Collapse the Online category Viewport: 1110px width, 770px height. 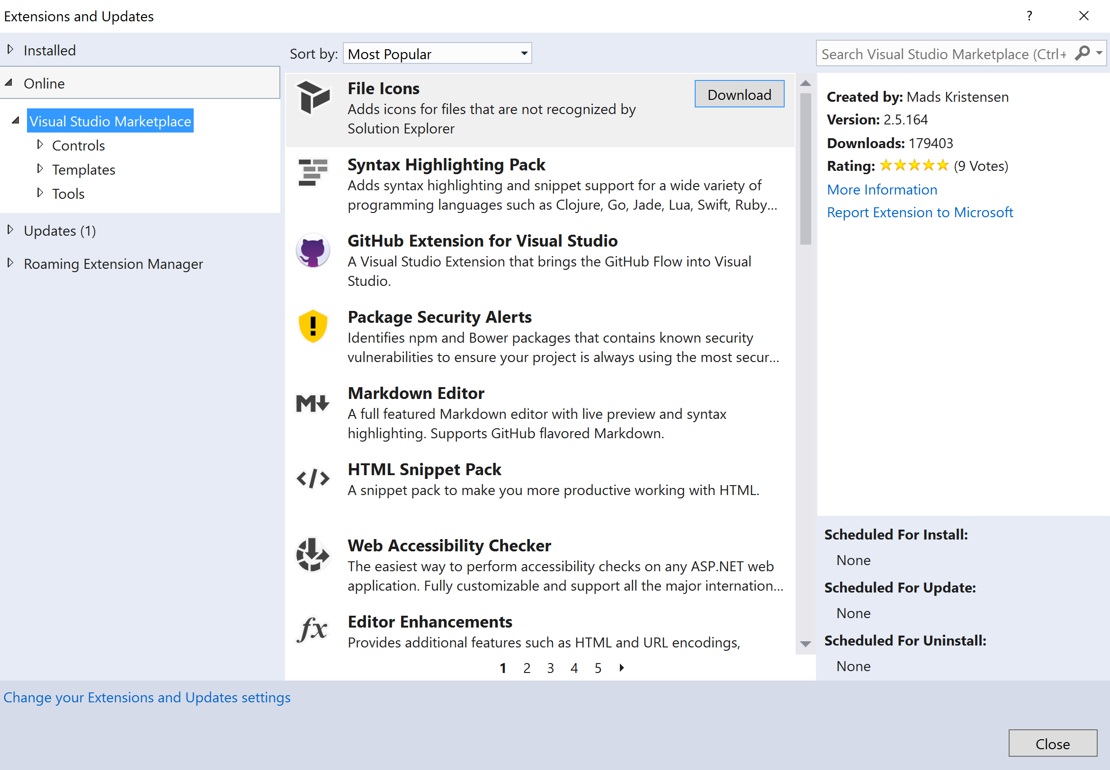pos(9,82)
